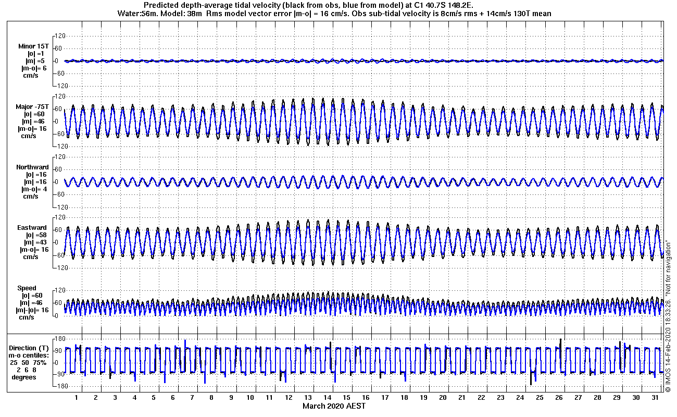Click the IMOS copyright note on right edge
This screenshot has width=677, height=417.
(x=669, y=315)
